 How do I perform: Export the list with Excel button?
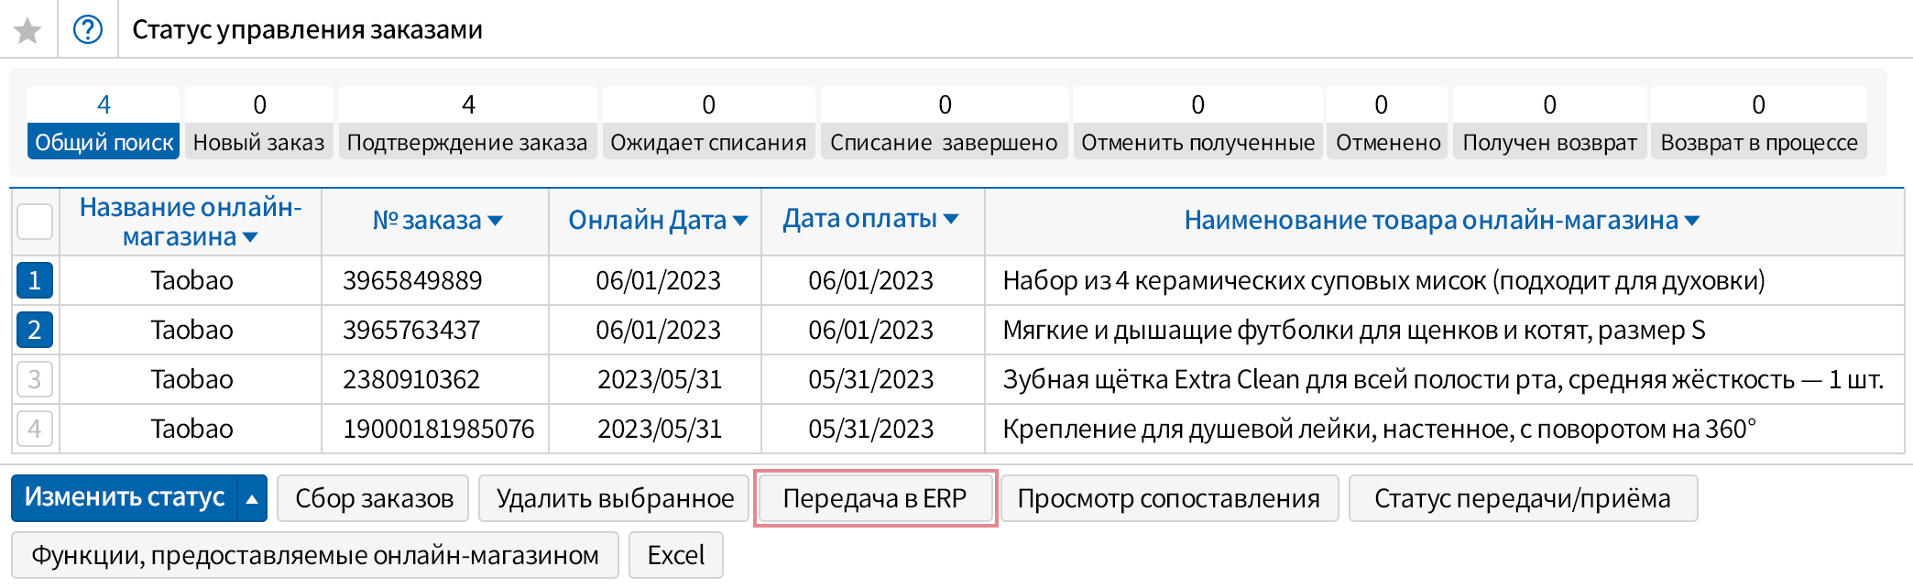(x=676, y=555)
